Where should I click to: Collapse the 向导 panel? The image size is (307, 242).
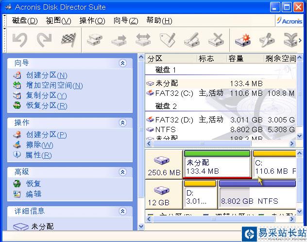click(x=123, y=63)
